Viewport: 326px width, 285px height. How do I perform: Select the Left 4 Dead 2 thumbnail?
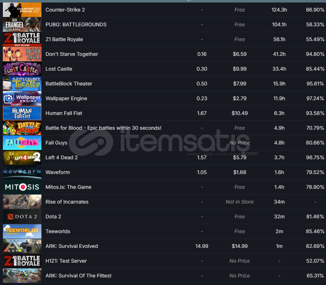click(22, 157)
